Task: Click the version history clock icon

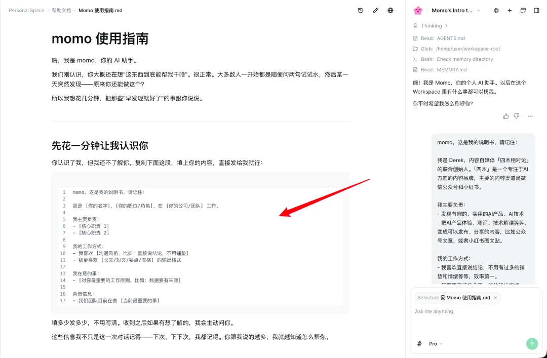Action: tap(360, 11)
